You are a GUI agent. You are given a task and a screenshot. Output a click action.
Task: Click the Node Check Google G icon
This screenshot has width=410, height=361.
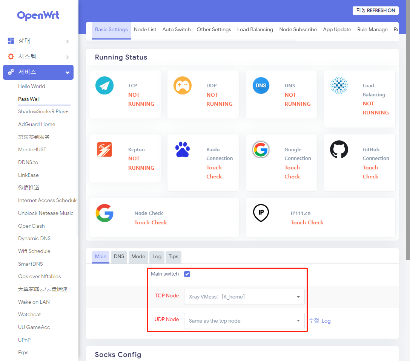click(x=104, y=213)
